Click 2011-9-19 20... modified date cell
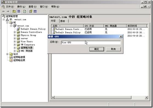This screenshot has height=108, width=153. [x=136, y=36]
